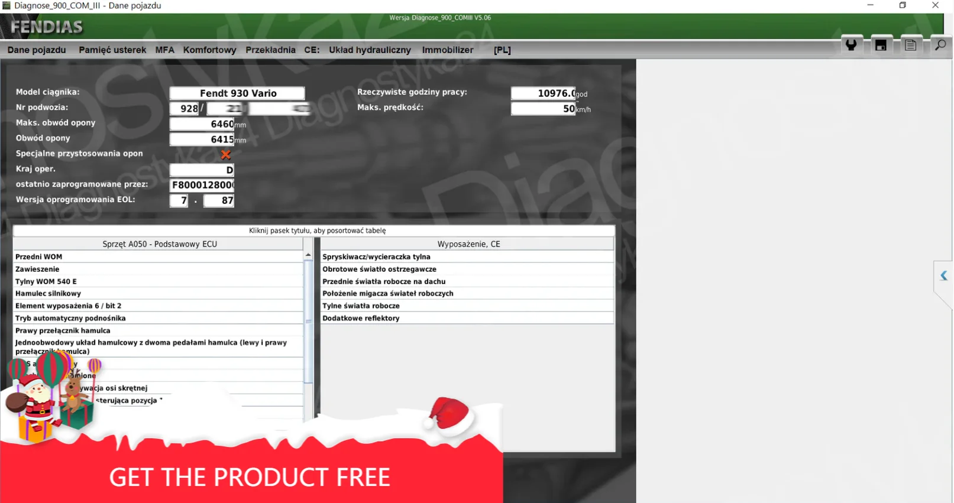Select Obrotowe światło ostrzegawcze row
This screenshot has width=954, height=503.
(467, 269)
